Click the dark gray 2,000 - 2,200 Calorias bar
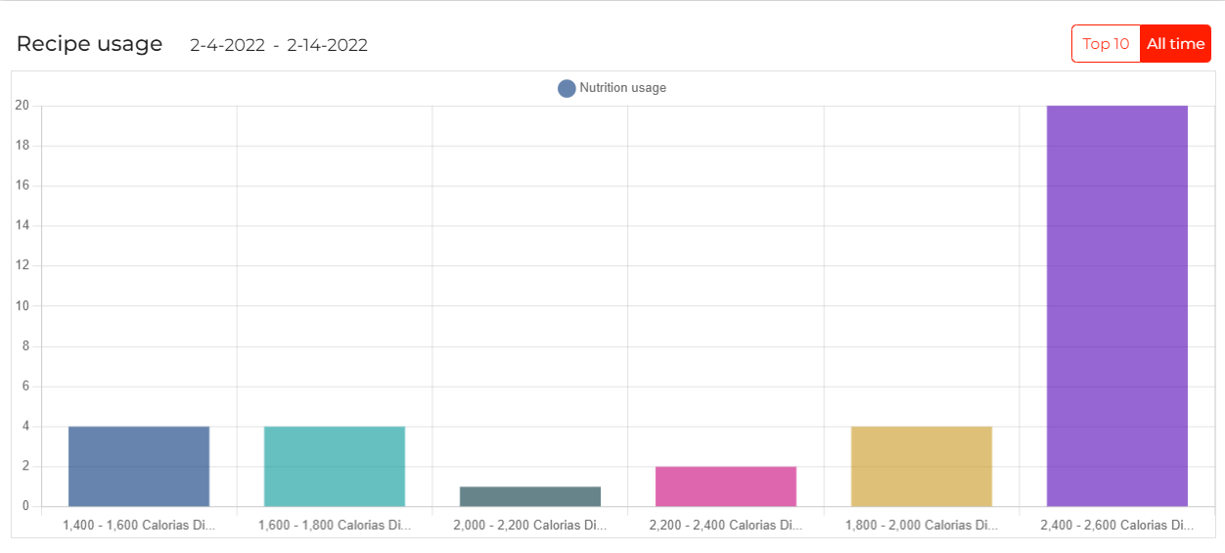This screenshot has width=1225, height=553. click(530, 496)
